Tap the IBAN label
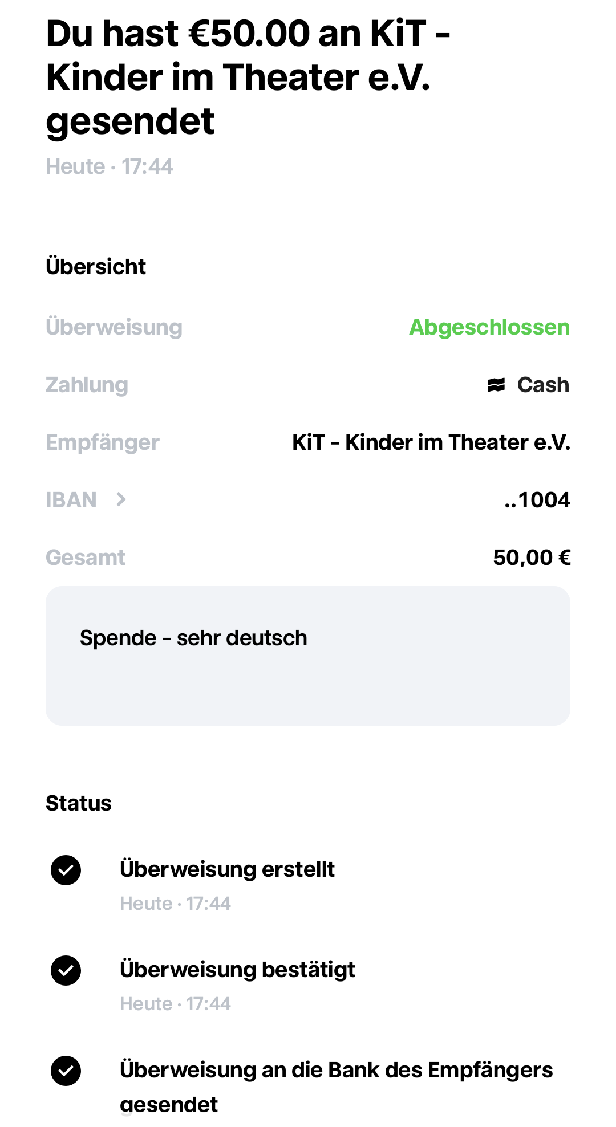This screenshot has width=616, height=1127. pyautogui.click(x=71, y=500)
